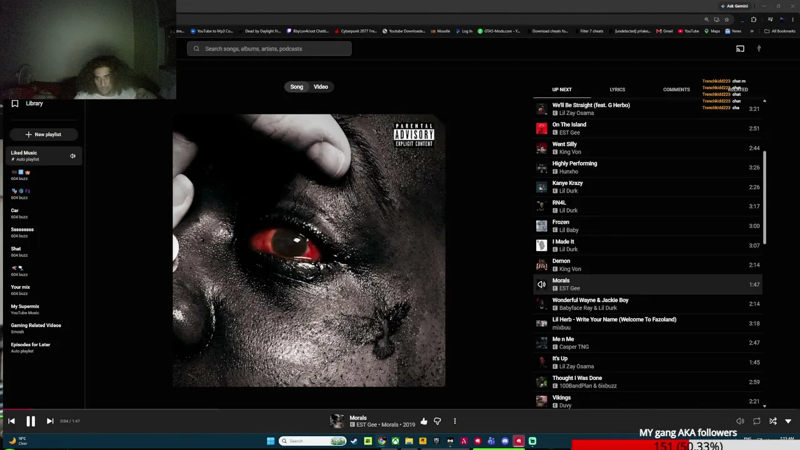The width and height of the screenshot is (800, 450).
Task: Click the Cast to device icon
Action: click(x=740, y=49)
